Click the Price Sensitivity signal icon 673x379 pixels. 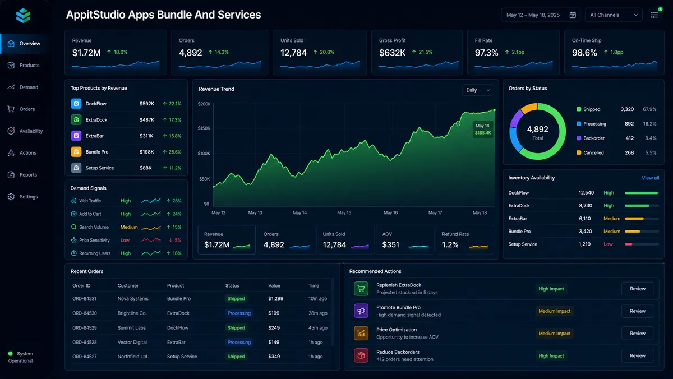[x=74, y=240]
